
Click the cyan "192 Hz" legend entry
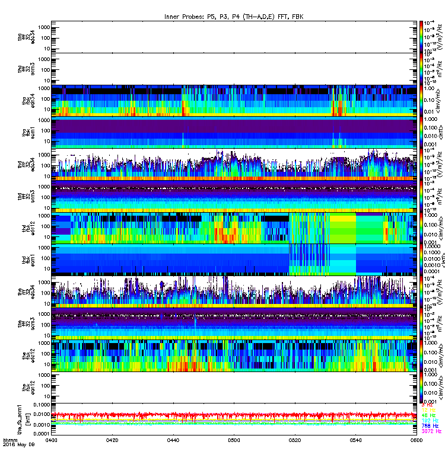point(430,421)
